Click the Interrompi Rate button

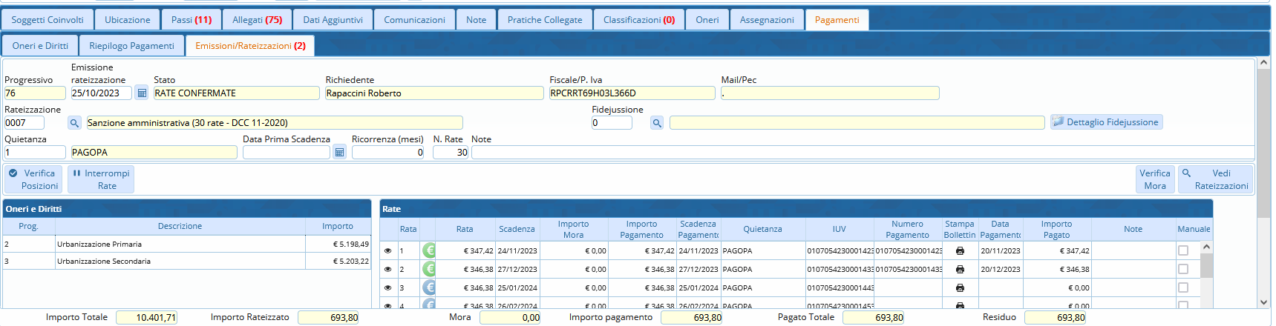coord(101,179)
